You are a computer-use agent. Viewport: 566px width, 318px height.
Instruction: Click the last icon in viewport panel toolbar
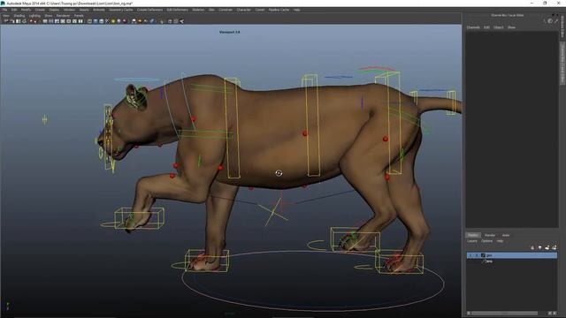click(181, 21)
